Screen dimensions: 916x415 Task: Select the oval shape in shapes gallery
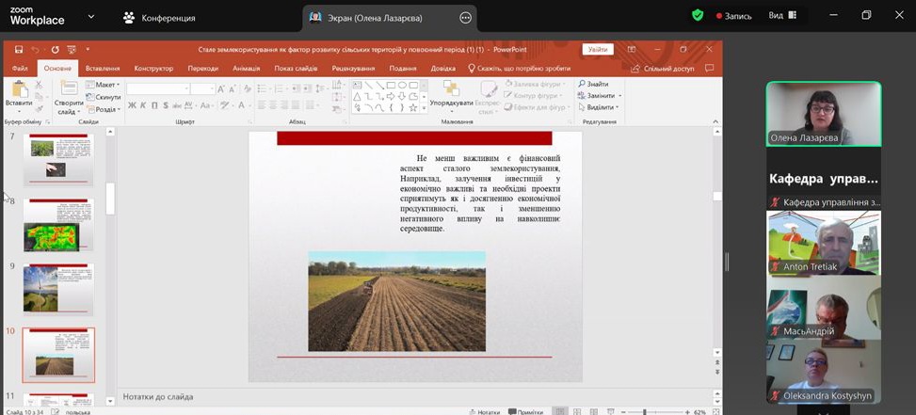tap(402, 86)
